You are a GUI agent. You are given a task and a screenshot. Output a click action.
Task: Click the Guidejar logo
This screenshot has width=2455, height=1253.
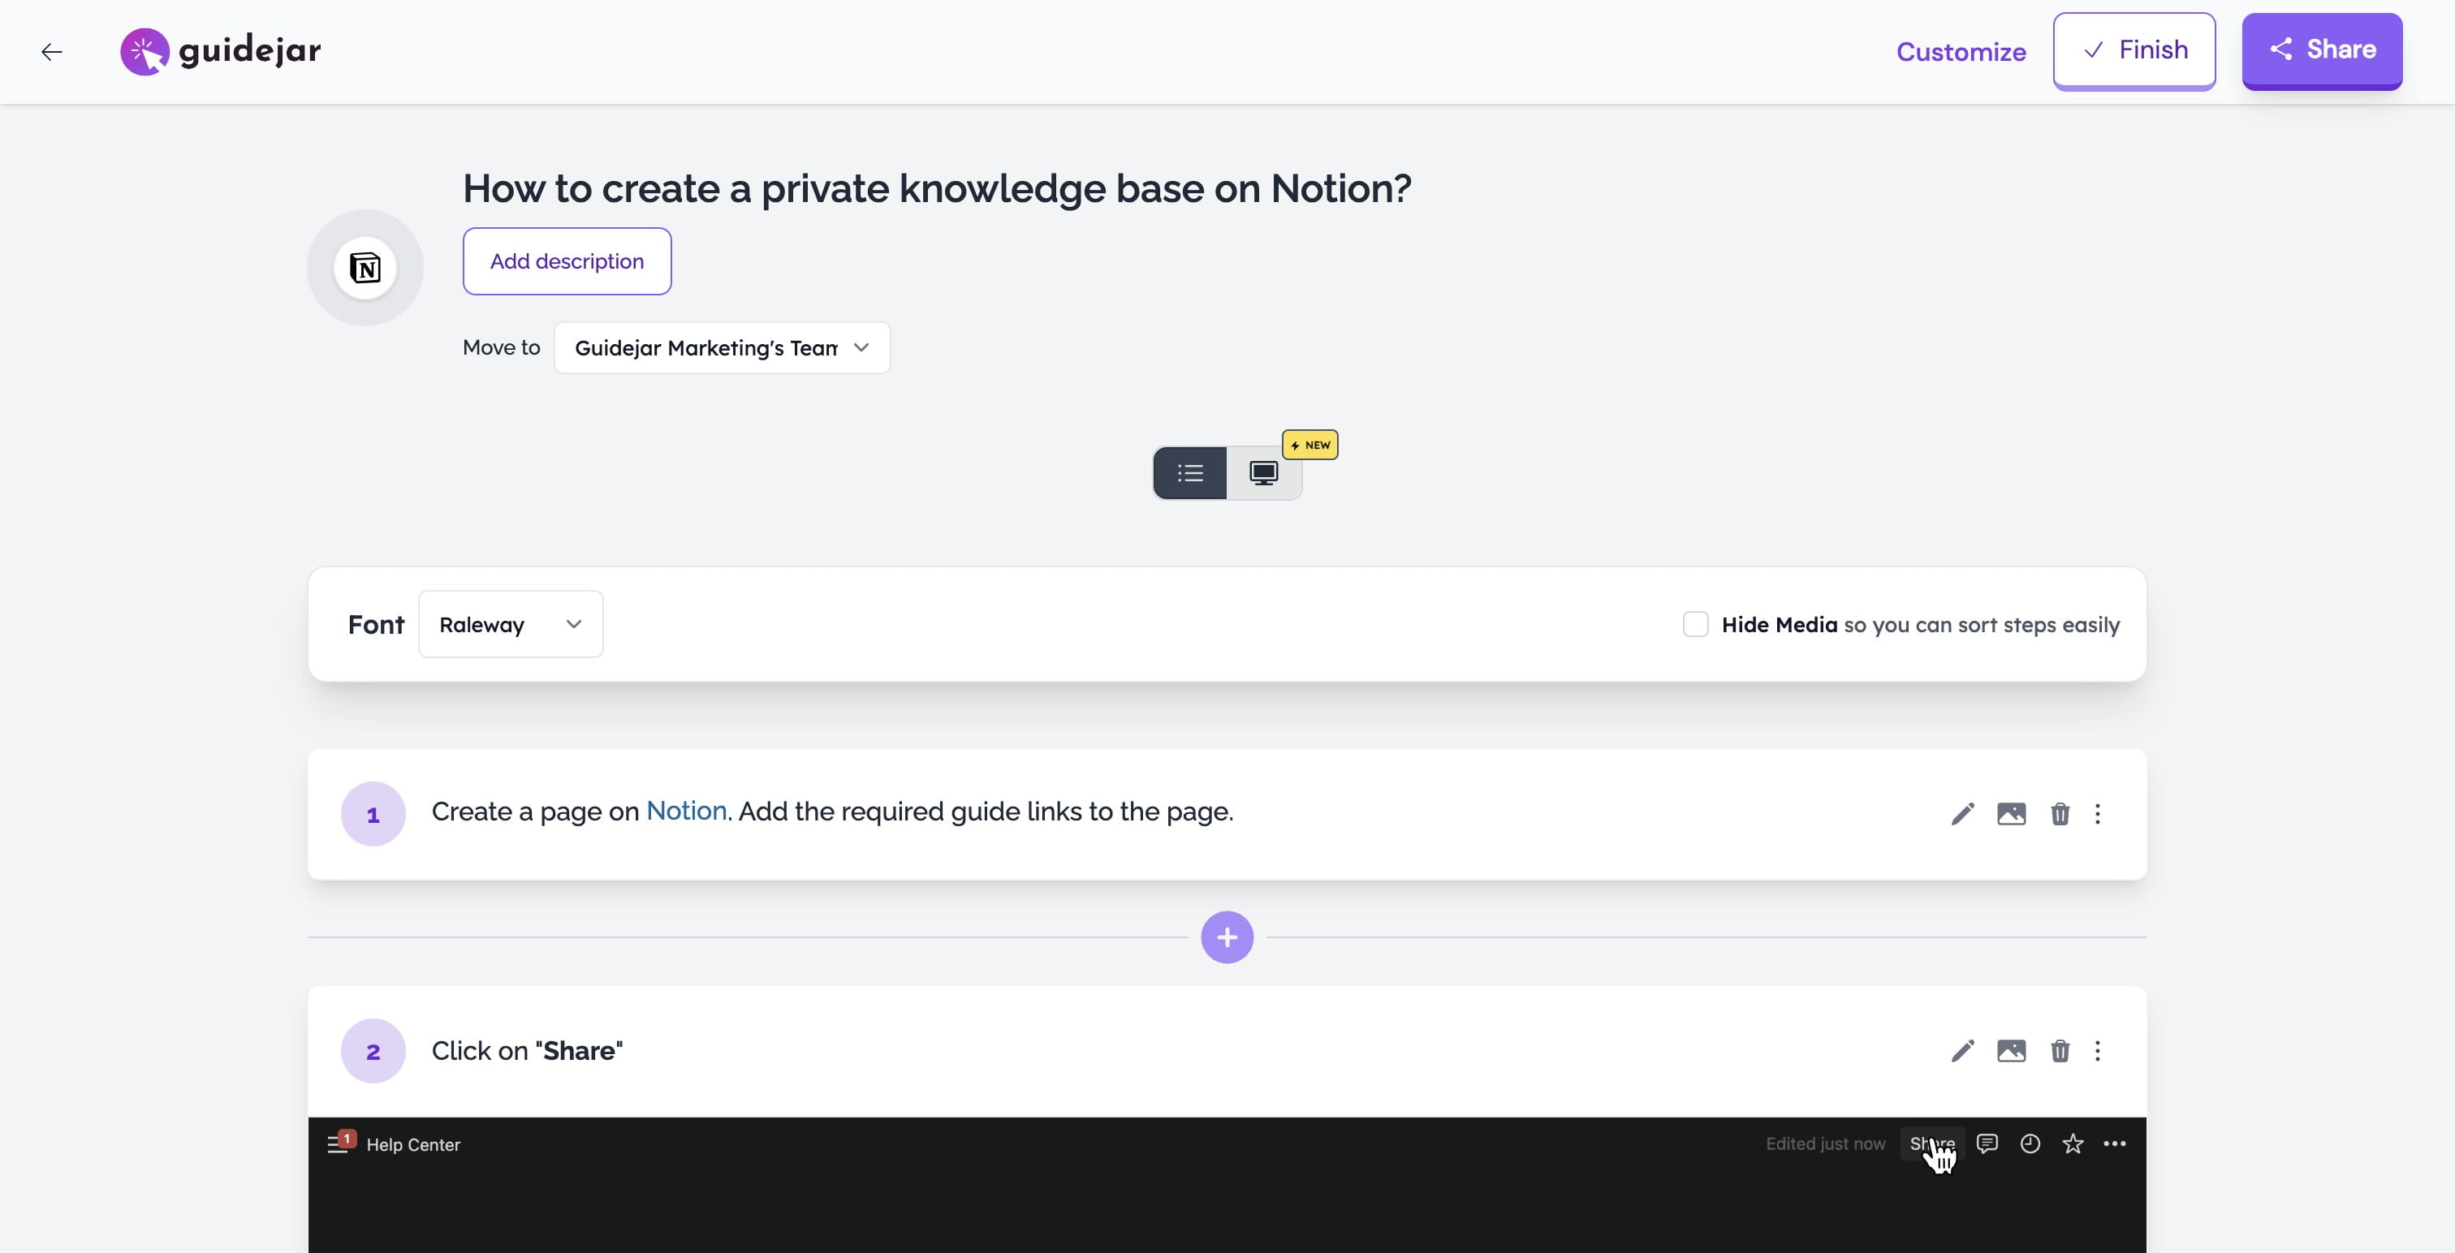(221, 51)
